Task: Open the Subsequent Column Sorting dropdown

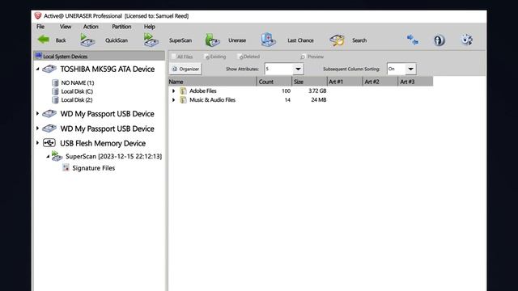Action: 410,69
